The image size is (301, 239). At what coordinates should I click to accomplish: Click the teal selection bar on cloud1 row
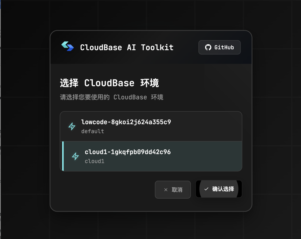(x=63, y=156)
